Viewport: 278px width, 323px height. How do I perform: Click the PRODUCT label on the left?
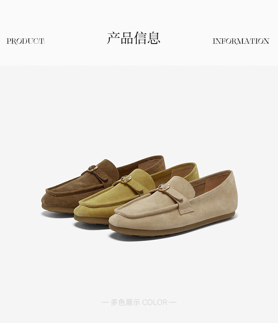[x=26, y=41]
